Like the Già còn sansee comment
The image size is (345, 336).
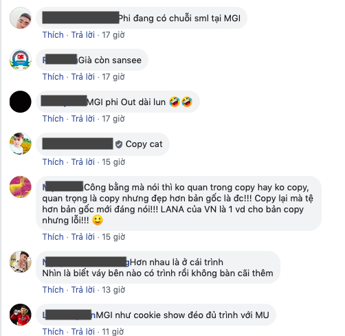coord(53,77)
